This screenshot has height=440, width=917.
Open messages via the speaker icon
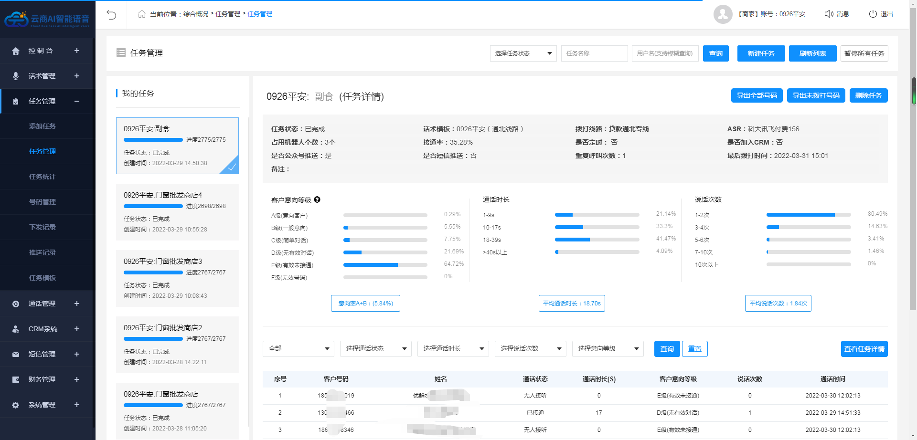[829, 14]
